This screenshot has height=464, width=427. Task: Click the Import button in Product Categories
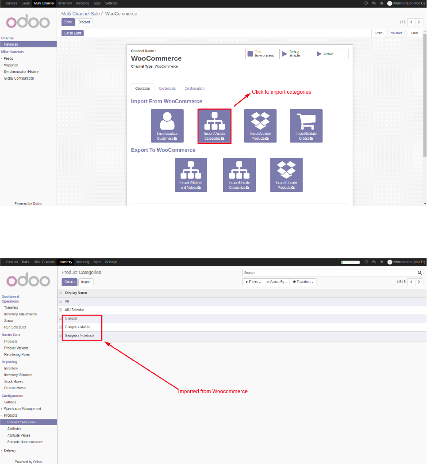(86, 282)
